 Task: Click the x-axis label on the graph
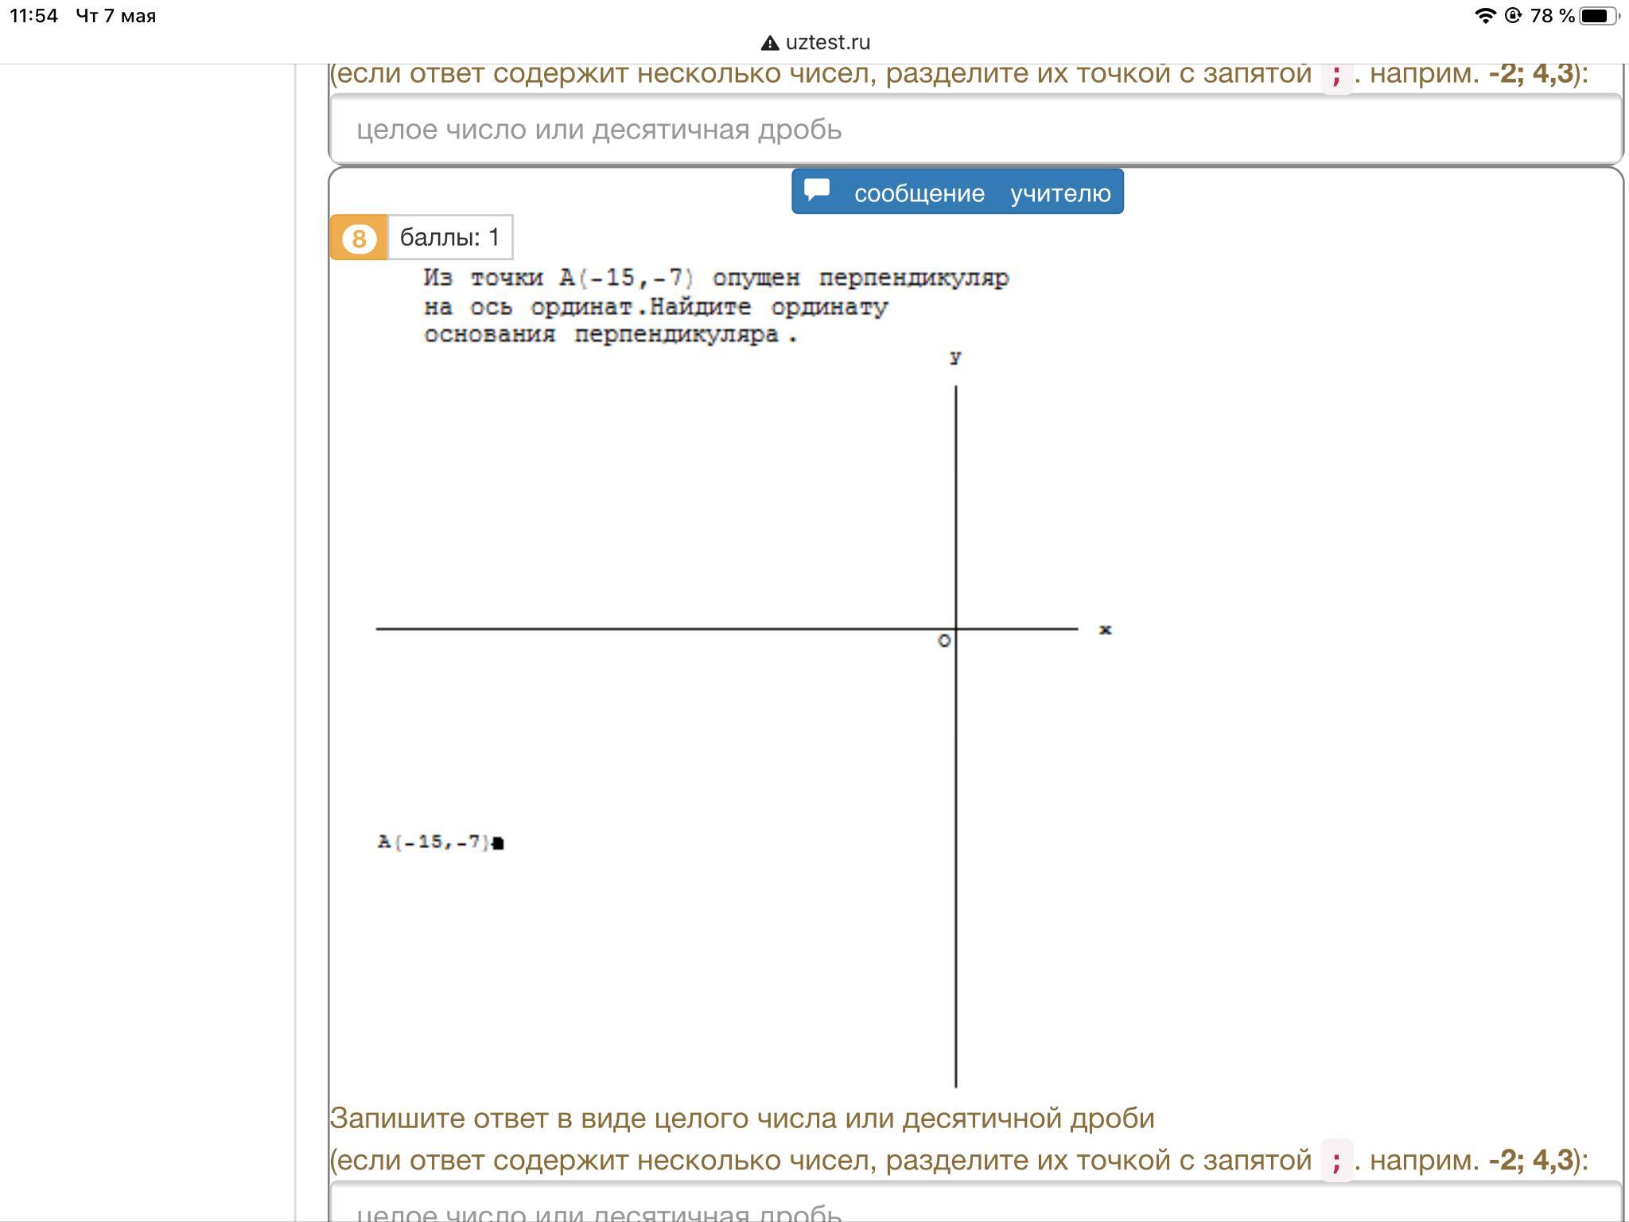[1105, 630]
